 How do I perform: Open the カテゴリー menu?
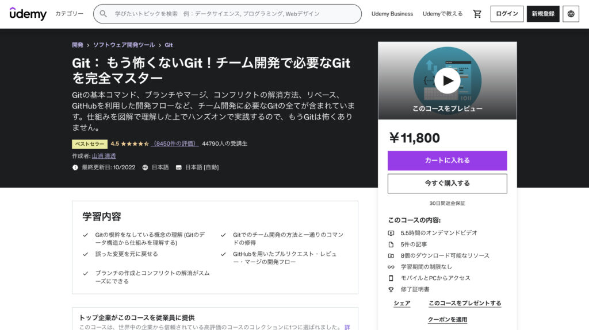pyautogui.click(x=69, y=14)
